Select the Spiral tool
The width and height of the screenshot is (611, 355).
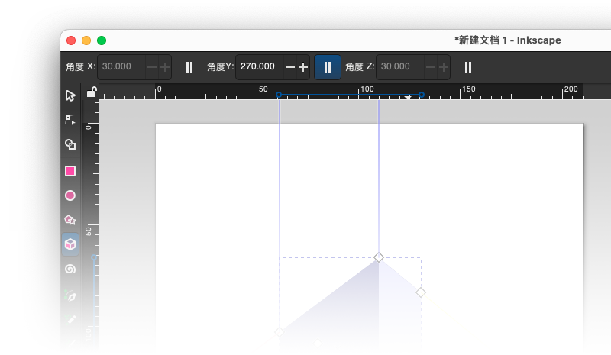pyautogui.click(x=70, y=269)
